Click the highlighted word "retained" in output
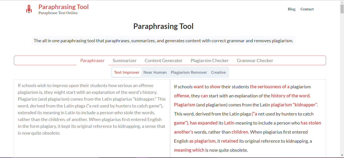The width and height of the screenshot is (344, 158). [230, 141]
